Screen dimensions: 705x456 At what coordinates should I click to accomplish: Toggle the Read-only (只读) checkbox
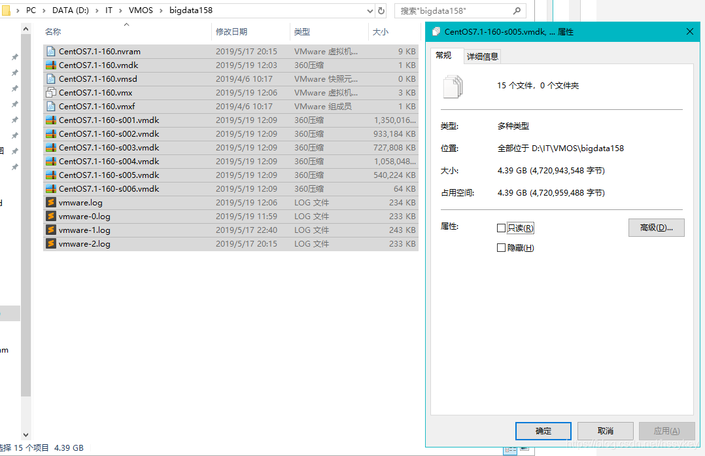[501, 228]
